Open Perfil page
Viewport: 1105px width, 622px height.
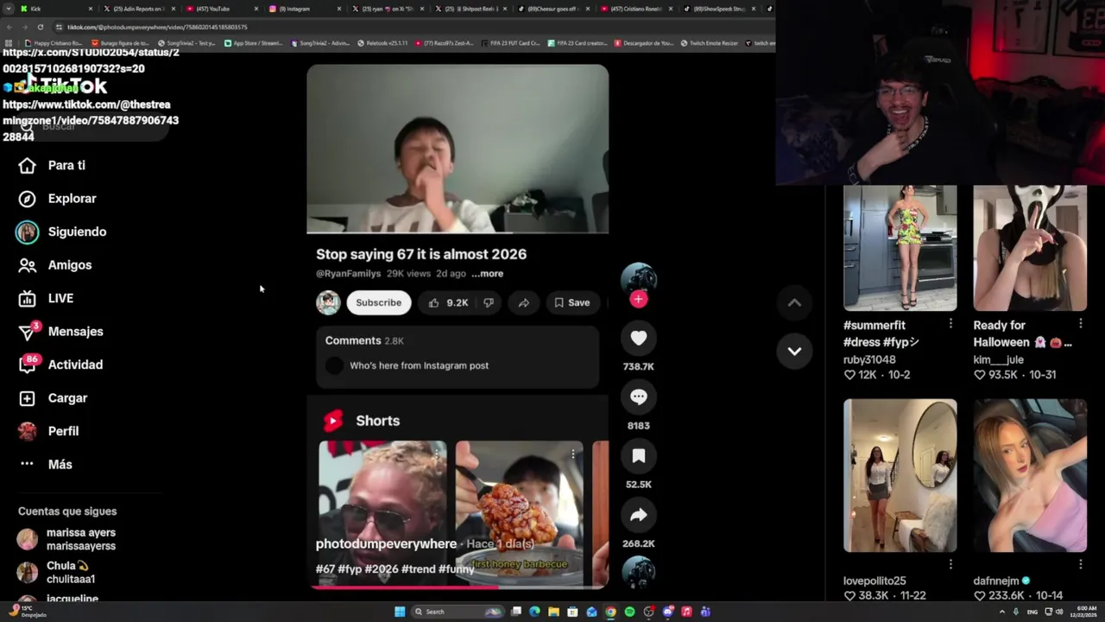(48, 431)
